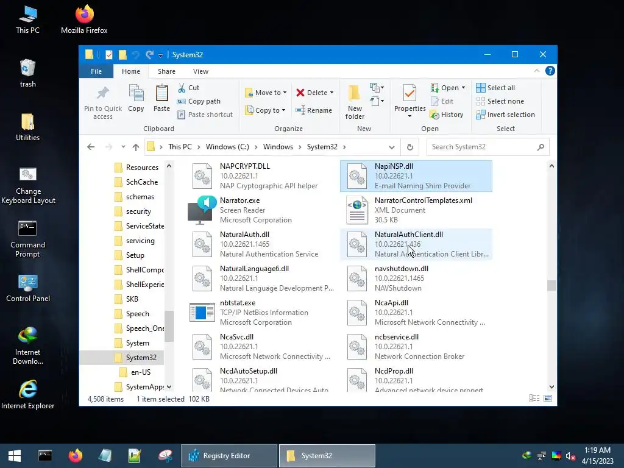Open Explorer Help question mark icon
The width and height of the screenshot is (624, 468).
point(550,71)
